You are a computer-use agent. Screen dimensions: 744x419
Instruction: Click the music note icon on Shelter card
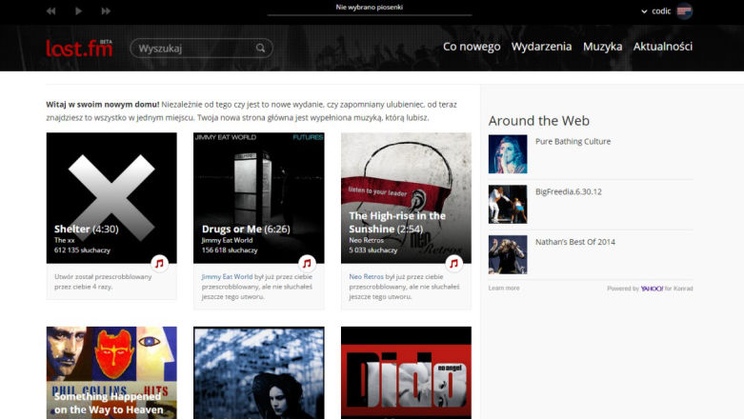159,263
